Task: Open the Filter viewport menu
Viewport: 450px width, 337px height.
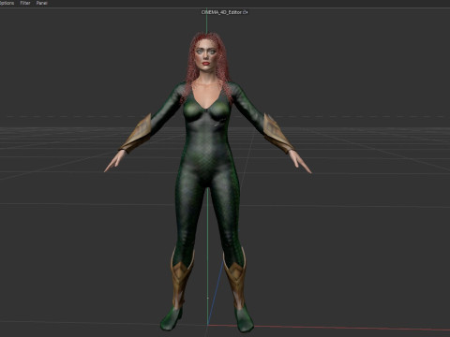Action: click(x=25, y=3)
